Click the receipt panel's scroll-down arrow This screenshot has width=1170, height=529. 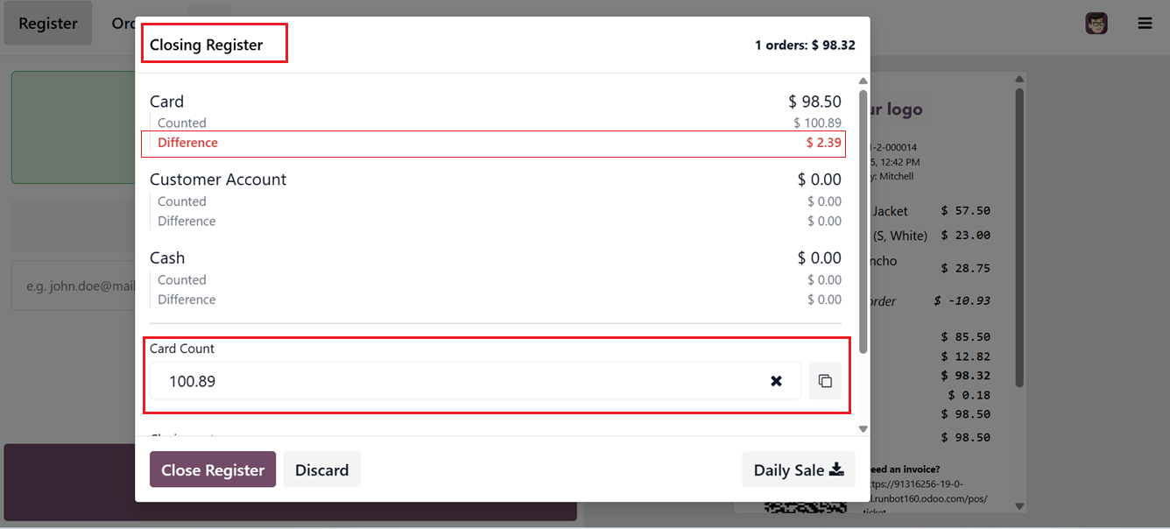[1018, 505]
